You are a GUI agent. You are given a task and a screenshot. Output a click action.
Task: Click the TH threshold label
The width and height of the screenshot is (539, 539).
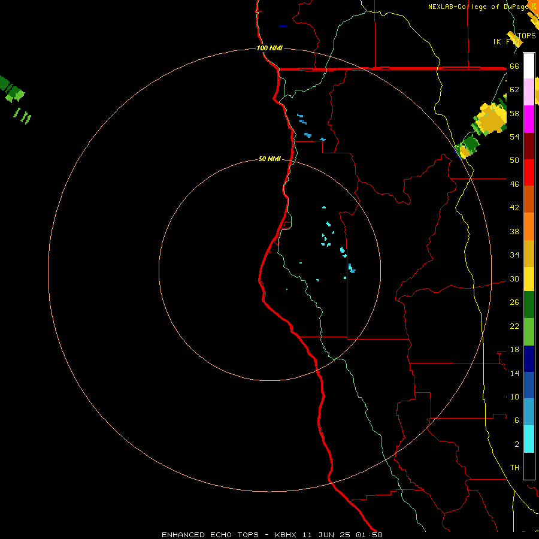click(514, 468)
